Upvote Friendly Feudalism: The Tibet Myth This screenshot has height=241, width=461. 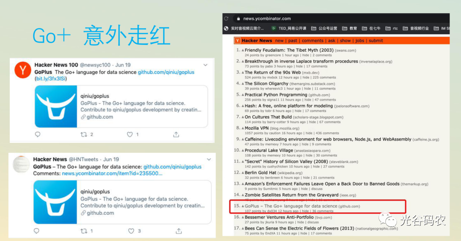tap(243, 50)
